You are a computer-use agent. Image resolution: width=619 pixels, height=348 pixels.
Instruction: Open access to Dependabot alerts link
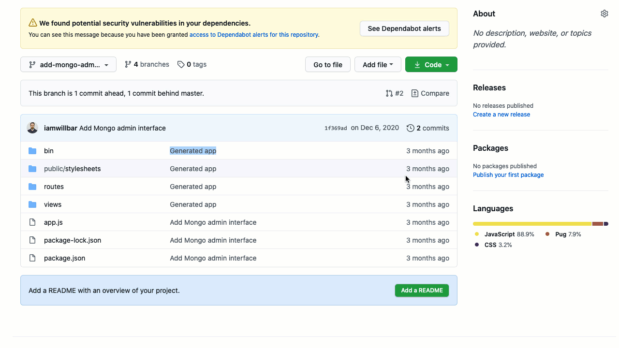pyautogui.click(x=254, y=35)
